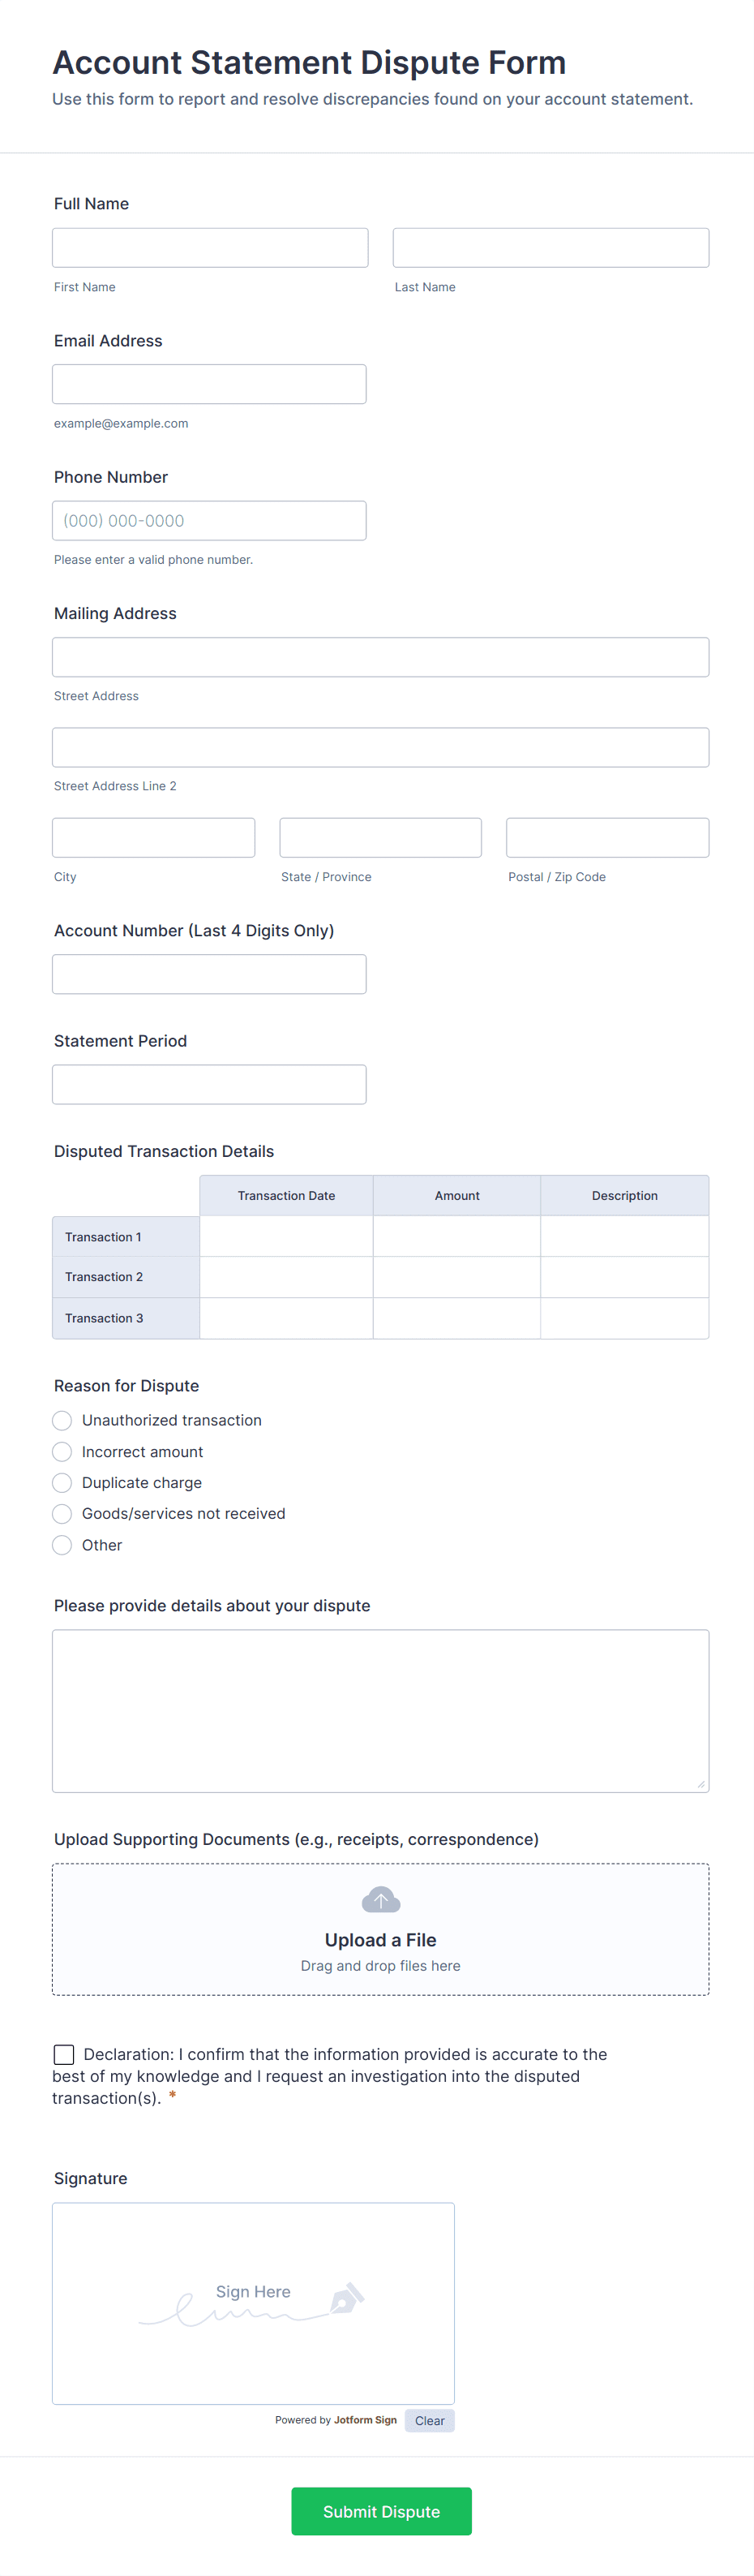The image size is (754, 2576).
Task: Select Duplicate charge radio button
Action: 62,1483
